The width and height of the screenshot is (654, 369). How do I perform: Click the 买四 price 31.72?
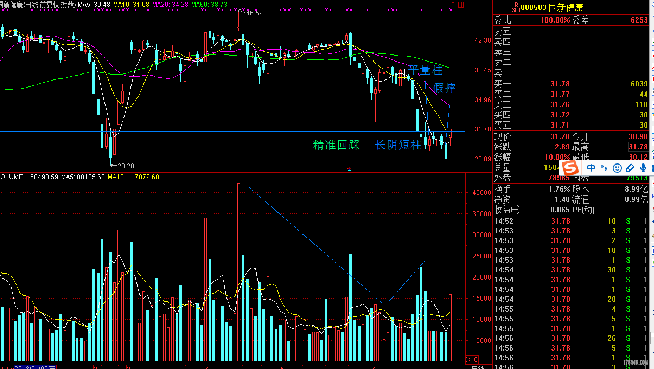(x=560, y=115)
